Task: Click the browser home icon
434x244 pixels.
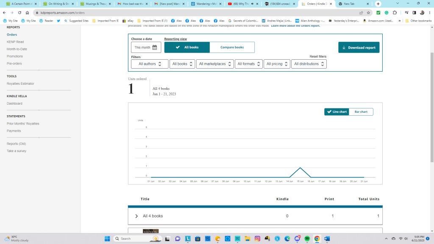Action: (27, 13)
